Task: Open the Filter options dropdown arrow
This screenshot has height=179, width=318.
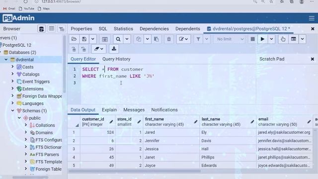Action: (207, 39)
